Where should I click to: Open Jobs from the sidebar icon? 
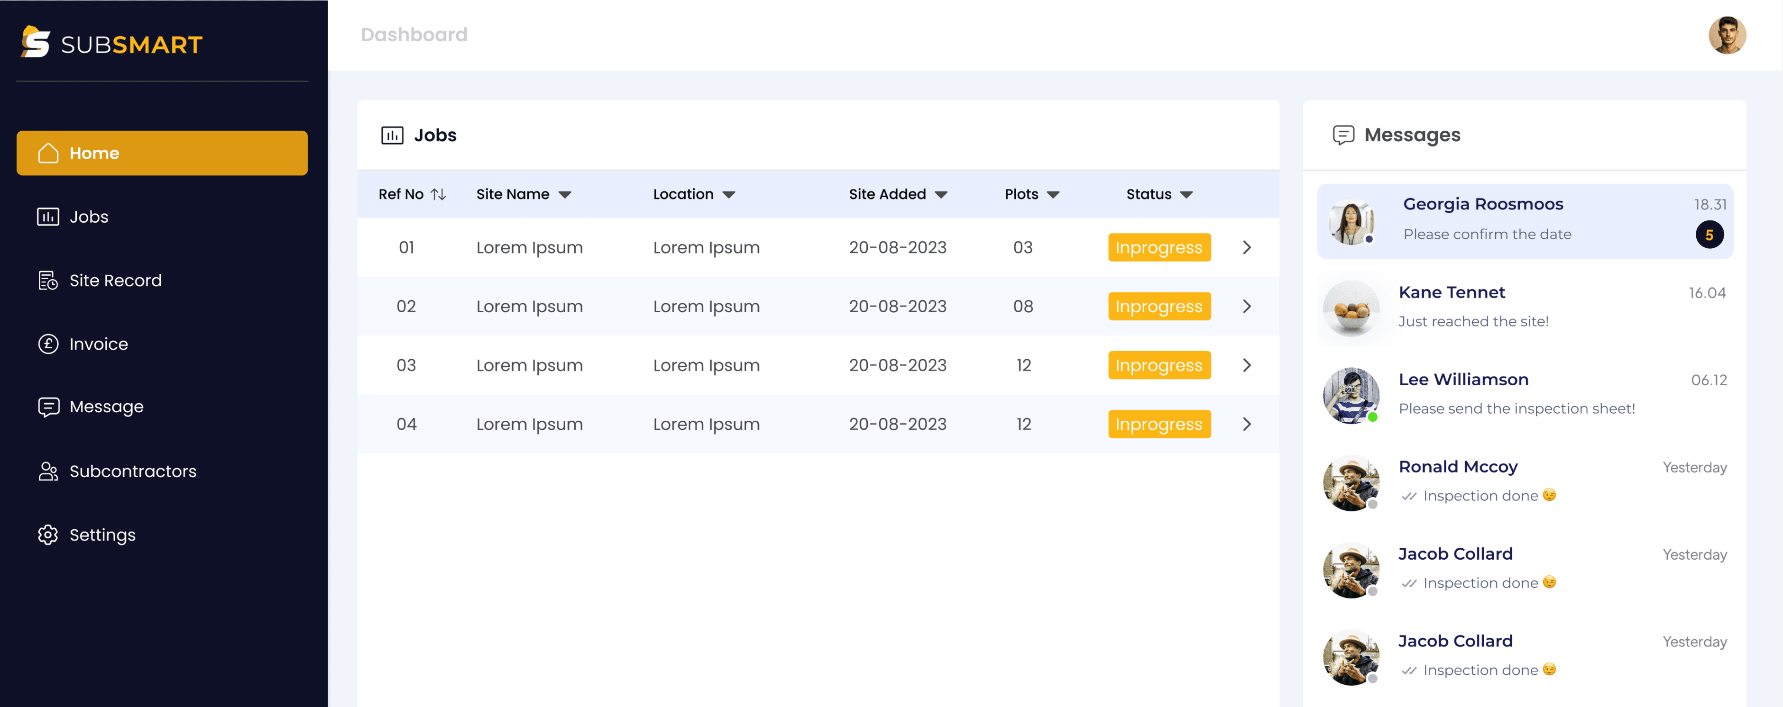48,217
